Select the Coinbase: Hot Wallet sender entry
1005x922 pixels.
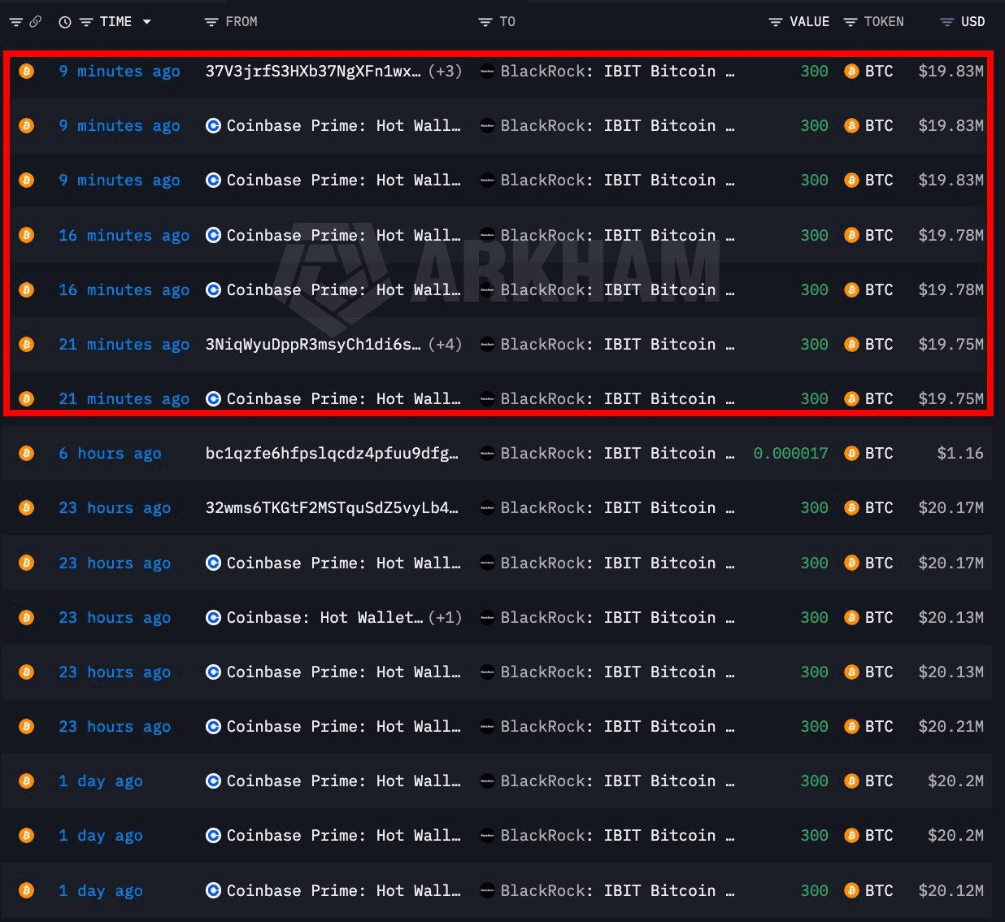coord(324,618)
